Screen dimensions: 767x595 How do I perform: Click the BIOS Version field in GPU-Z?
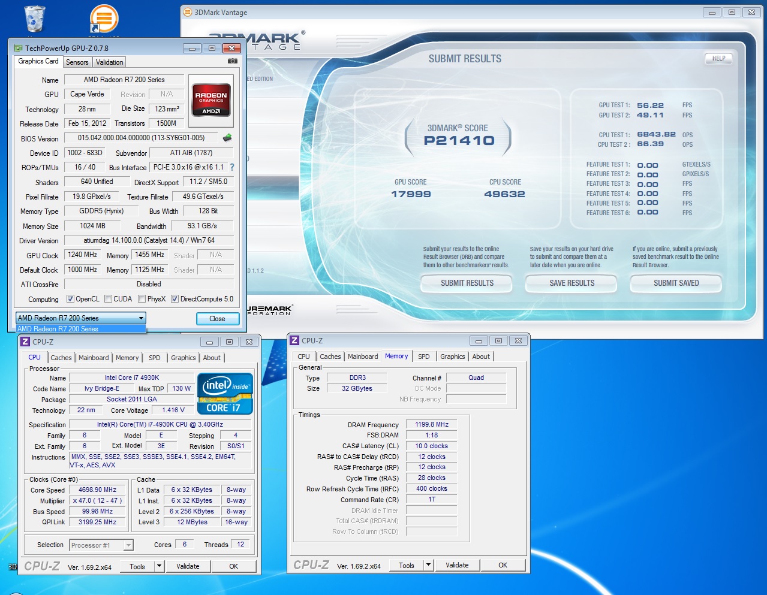[142, 138]
